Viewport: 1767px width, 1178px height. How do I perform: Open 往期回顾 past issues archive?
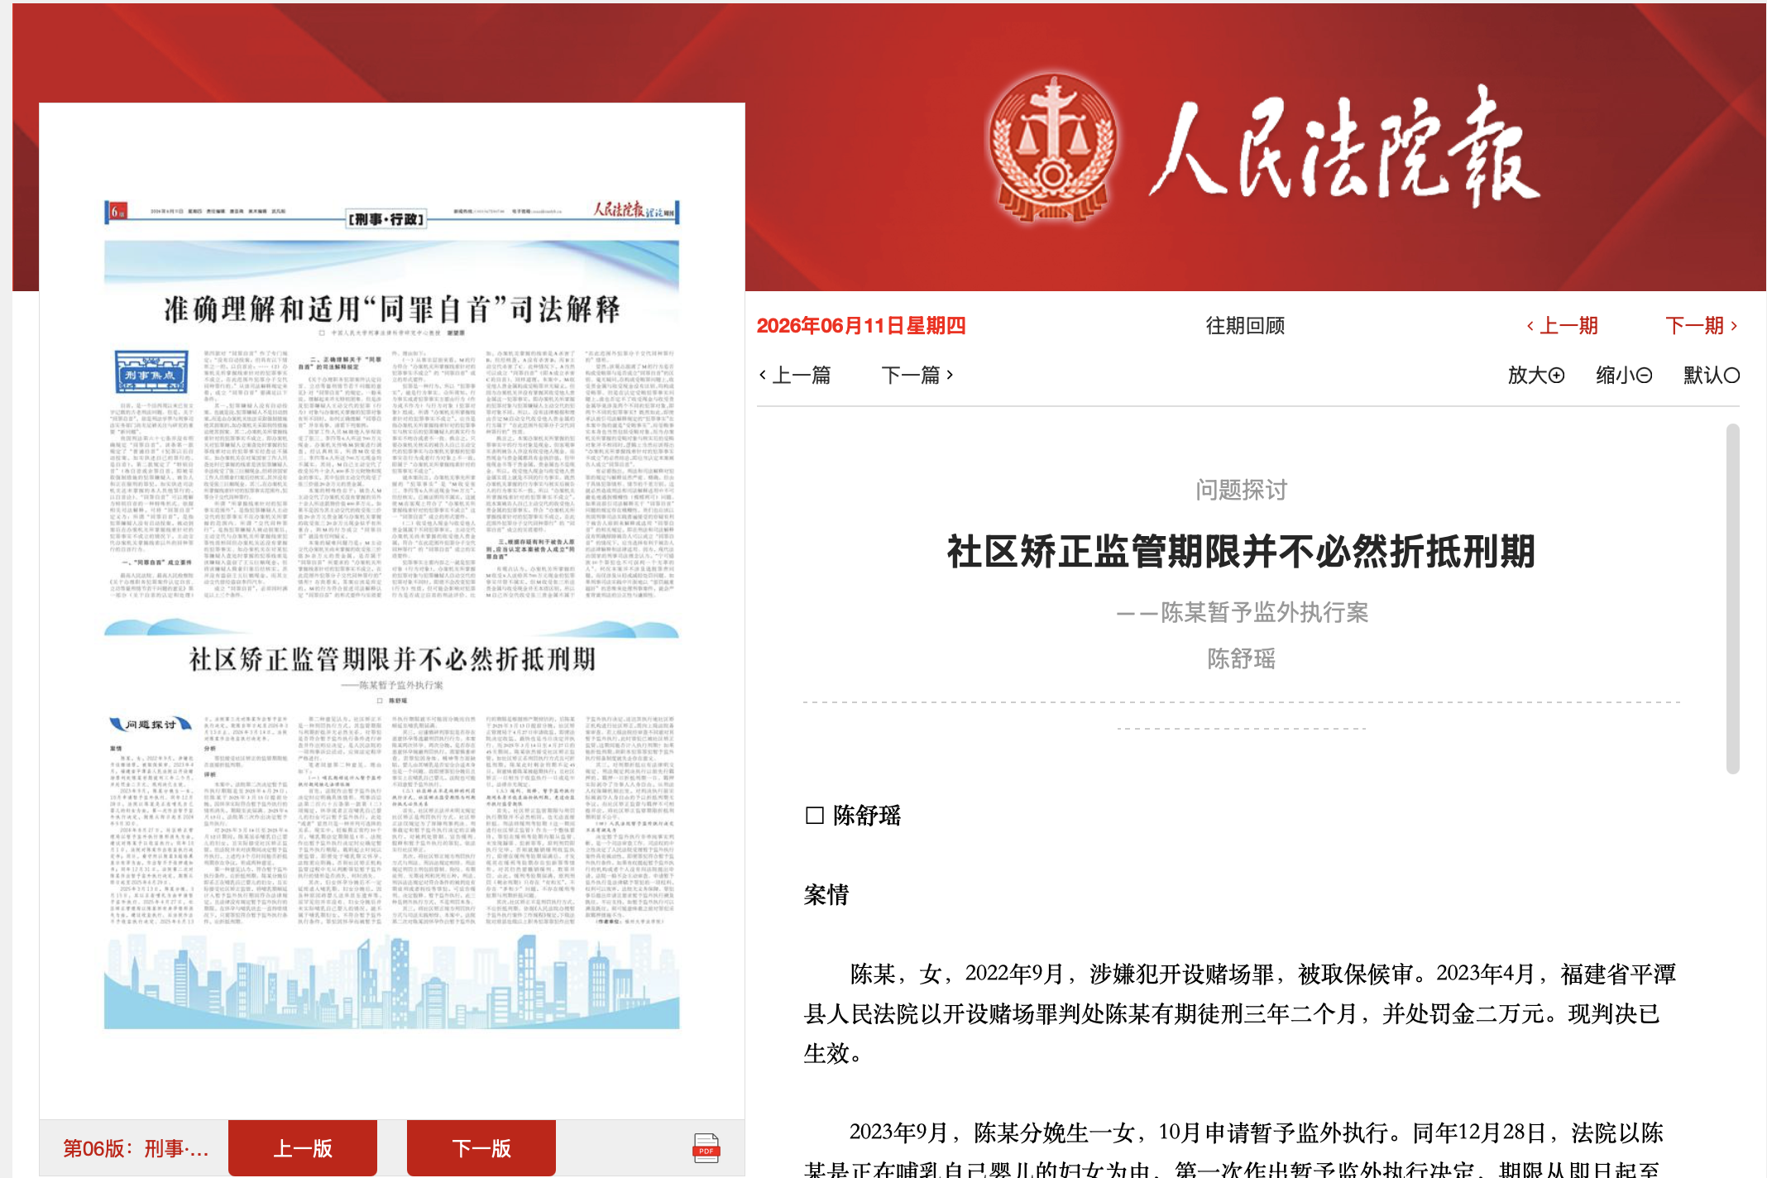tap(1245, 325)
